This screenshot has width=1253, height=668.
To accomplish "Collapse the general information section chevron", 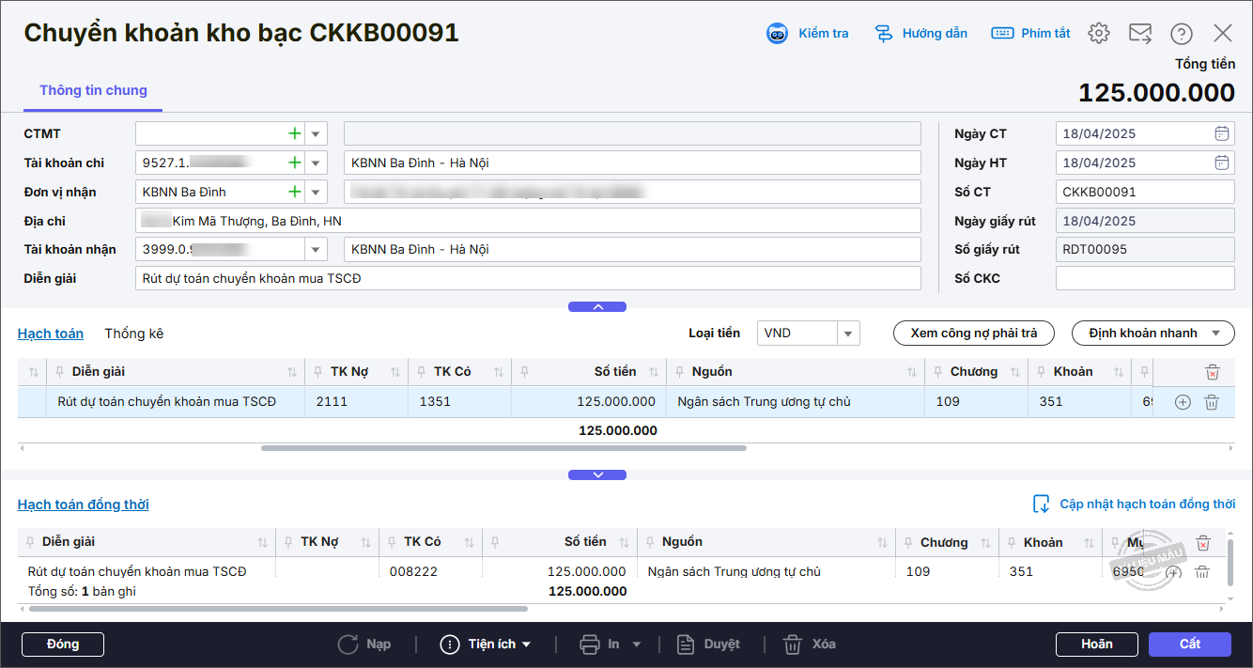I will pyautogui.click(x=597, y=306).
